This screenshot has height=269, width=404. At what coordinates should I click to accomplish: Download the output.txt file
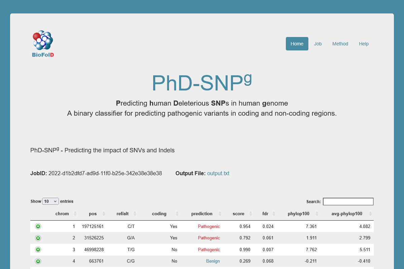(218, 173)
